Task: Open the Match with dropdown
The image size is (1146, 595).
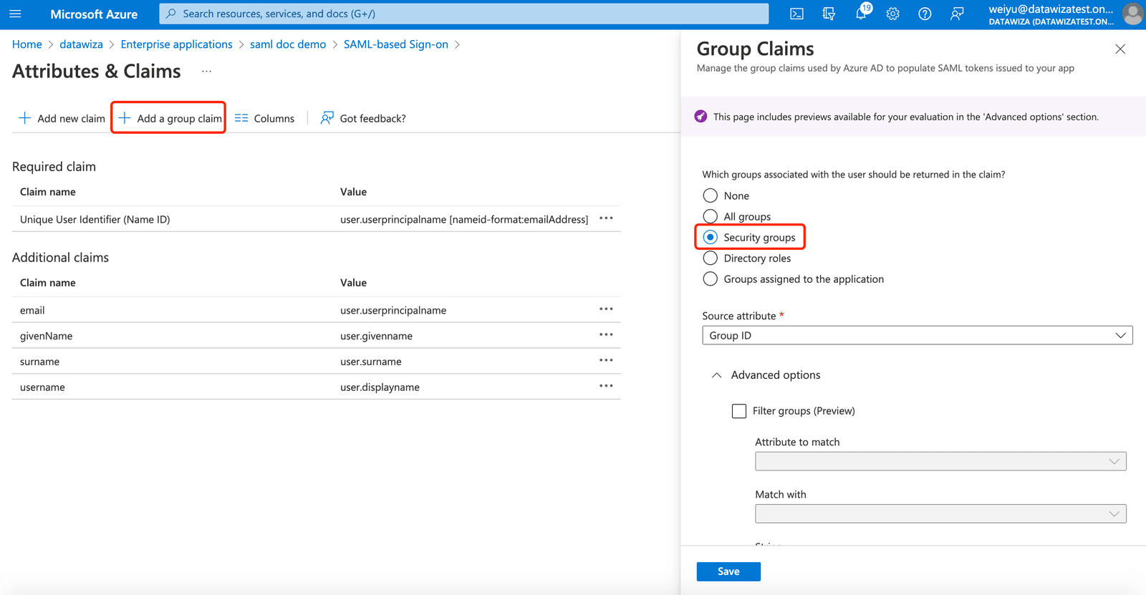Action: (940, 513)
